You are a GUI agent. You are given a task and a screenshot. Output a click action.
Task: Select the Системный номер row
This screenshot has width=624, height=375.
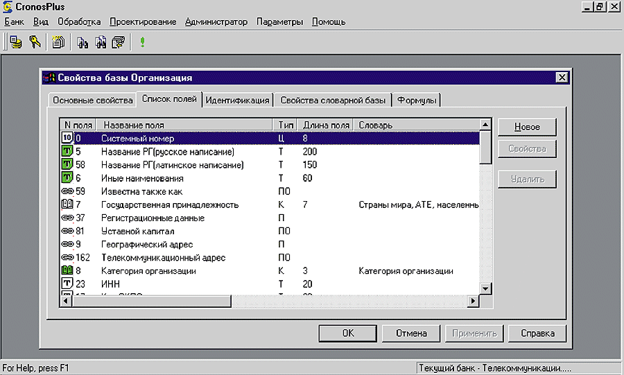270,138
